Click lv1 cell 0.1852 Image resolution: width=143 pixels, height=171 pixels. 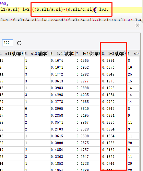(63, 163)
